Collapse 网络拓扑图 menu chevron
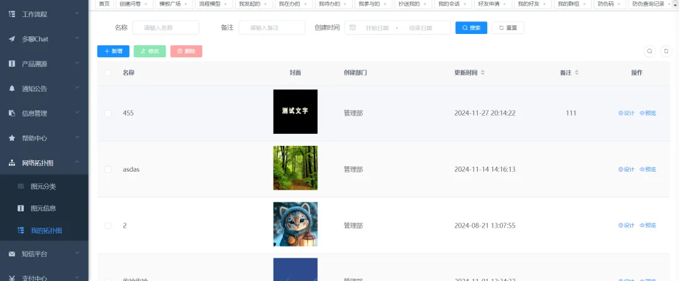This screenshot has height=281, width=679. 77,162
